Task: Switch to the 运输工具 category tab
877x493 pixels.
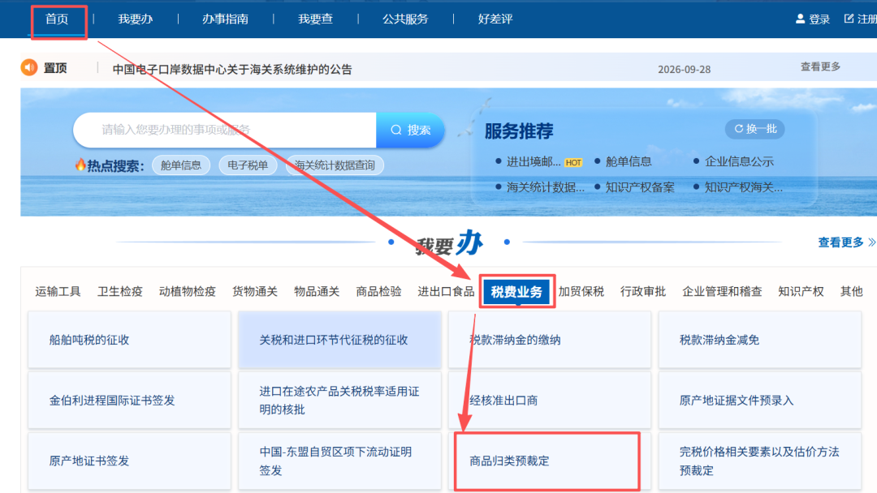Action: point(58,291)
